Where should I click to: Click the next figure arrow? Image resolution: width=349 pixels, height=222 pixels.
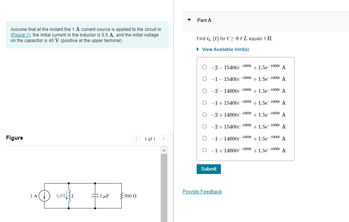pos(163,139)
